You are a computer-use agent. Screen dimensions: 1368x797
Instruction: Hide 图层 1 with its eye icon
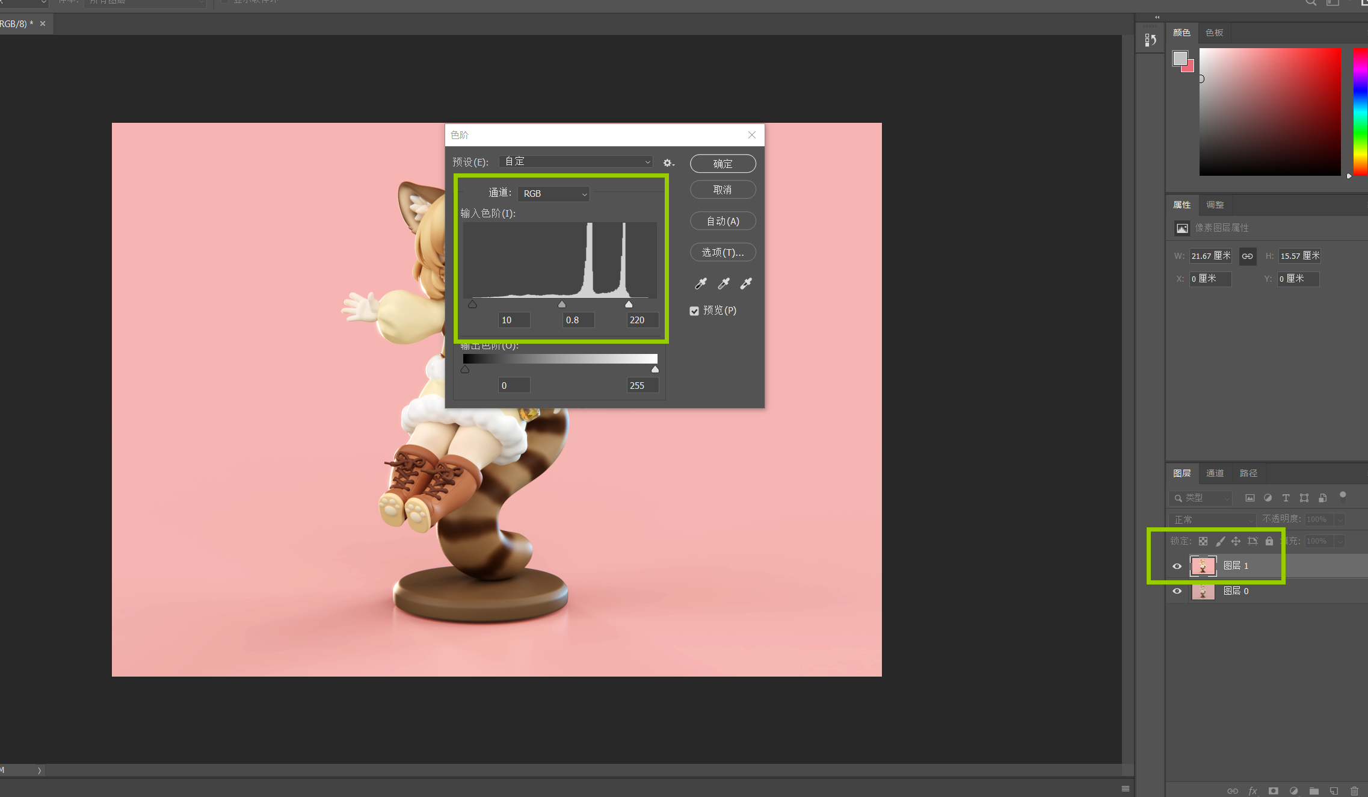click(x=1177, y=566)
